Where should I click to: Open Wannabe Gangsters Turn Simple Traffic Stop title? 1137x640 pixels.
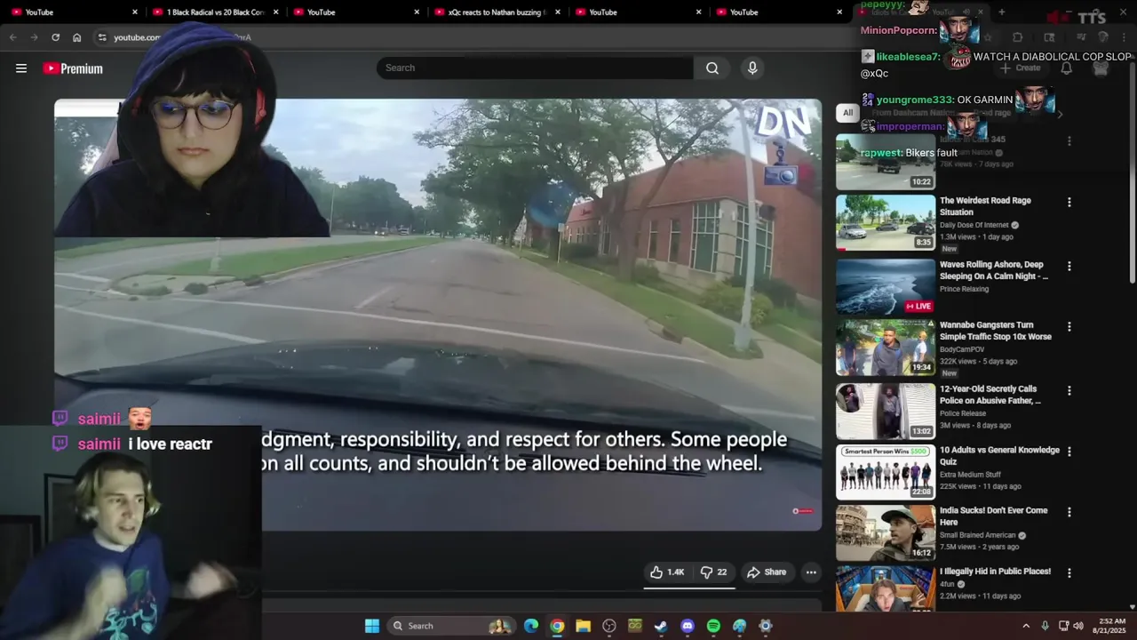tap(995, 331)
